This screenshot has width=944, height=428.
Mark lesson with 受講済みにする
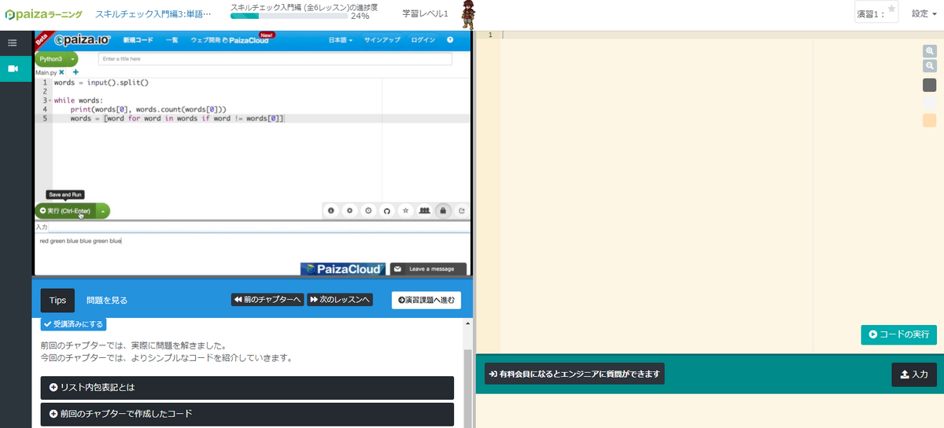pyautogui.click(x=73, y=324)
